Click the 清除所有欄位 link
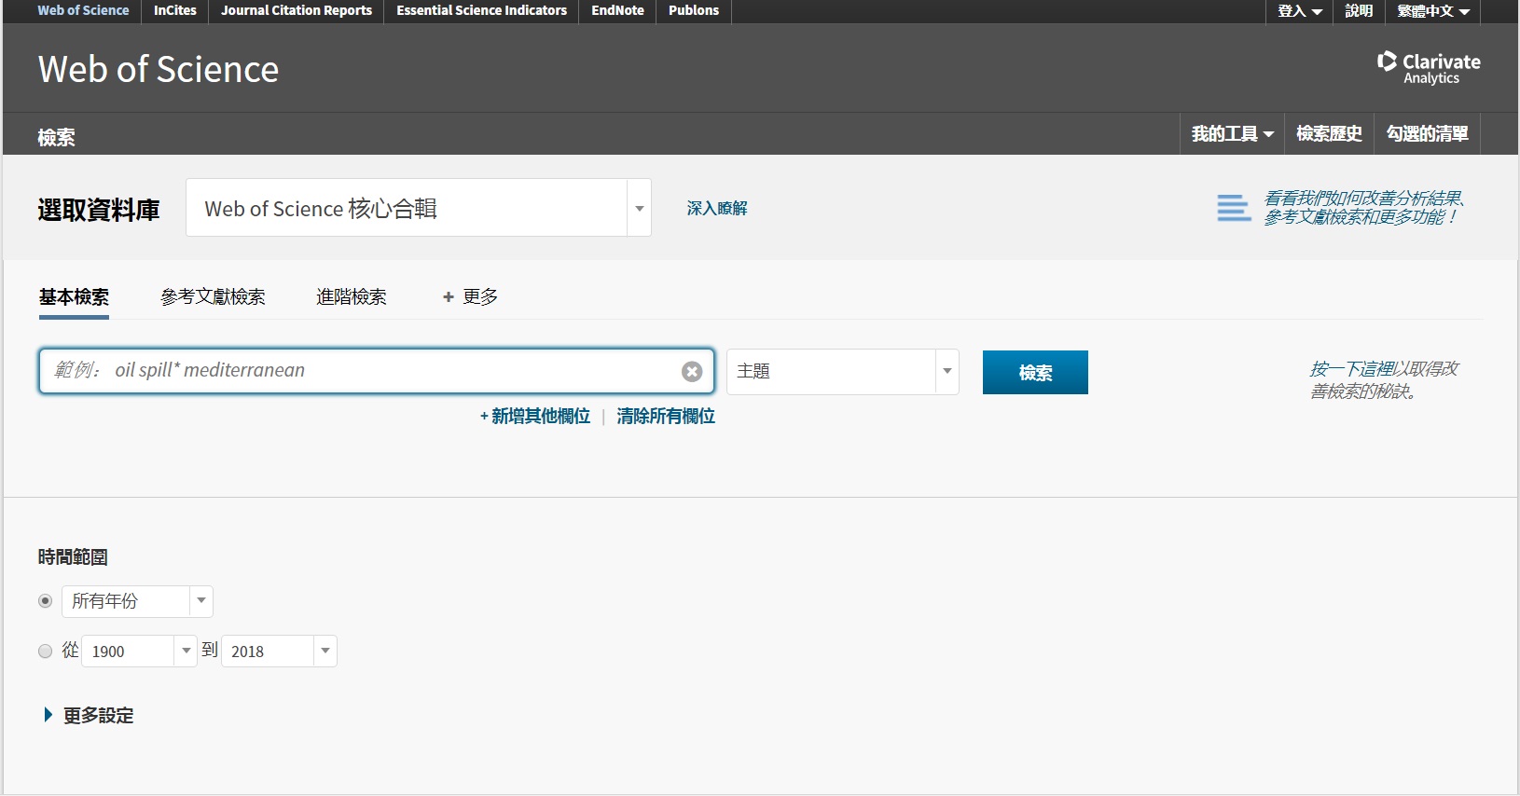This screenshot has width=1520, height=796. click(666, 416)
